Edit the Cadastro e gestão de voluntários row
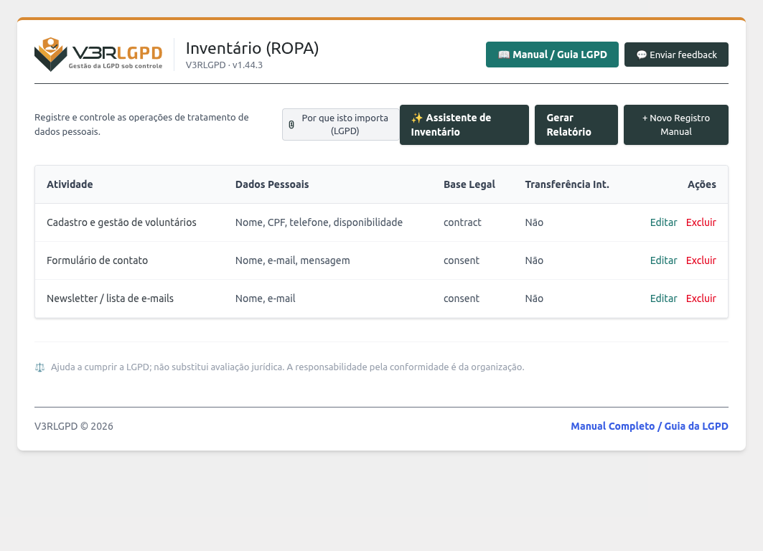763x551 pixels. coord(663,222)
